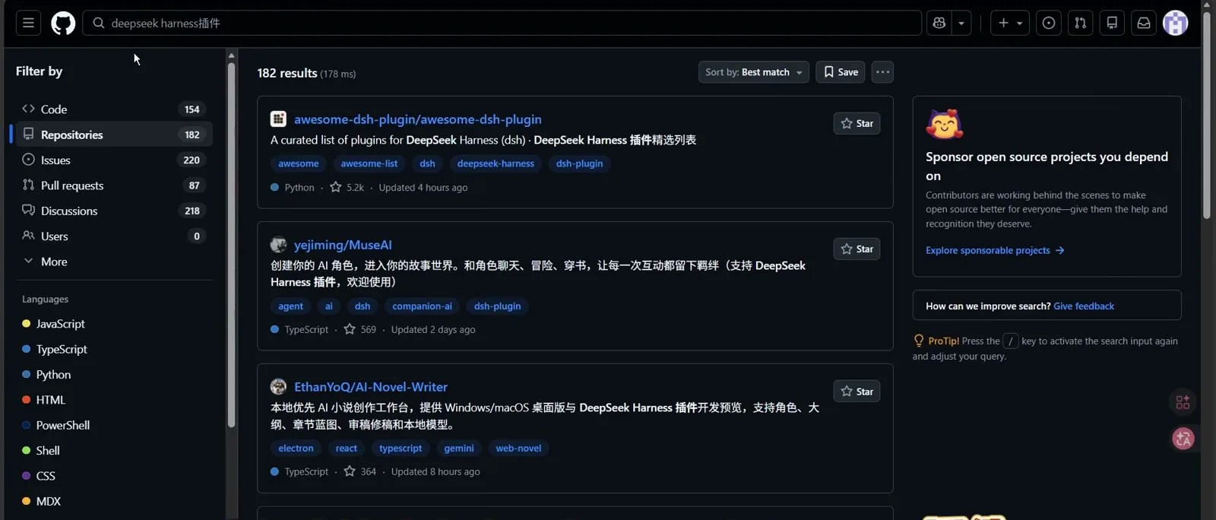Open the notifications inbox icon
This screenshot has height=520, width=1216.
1144,23
